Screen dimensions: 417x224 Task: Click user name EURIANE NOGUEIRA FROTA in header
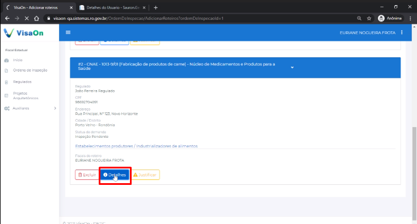(368, 33)
